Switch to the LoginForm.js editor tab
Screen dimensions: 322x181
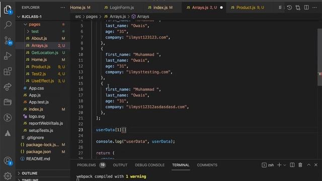pos(119,8)
